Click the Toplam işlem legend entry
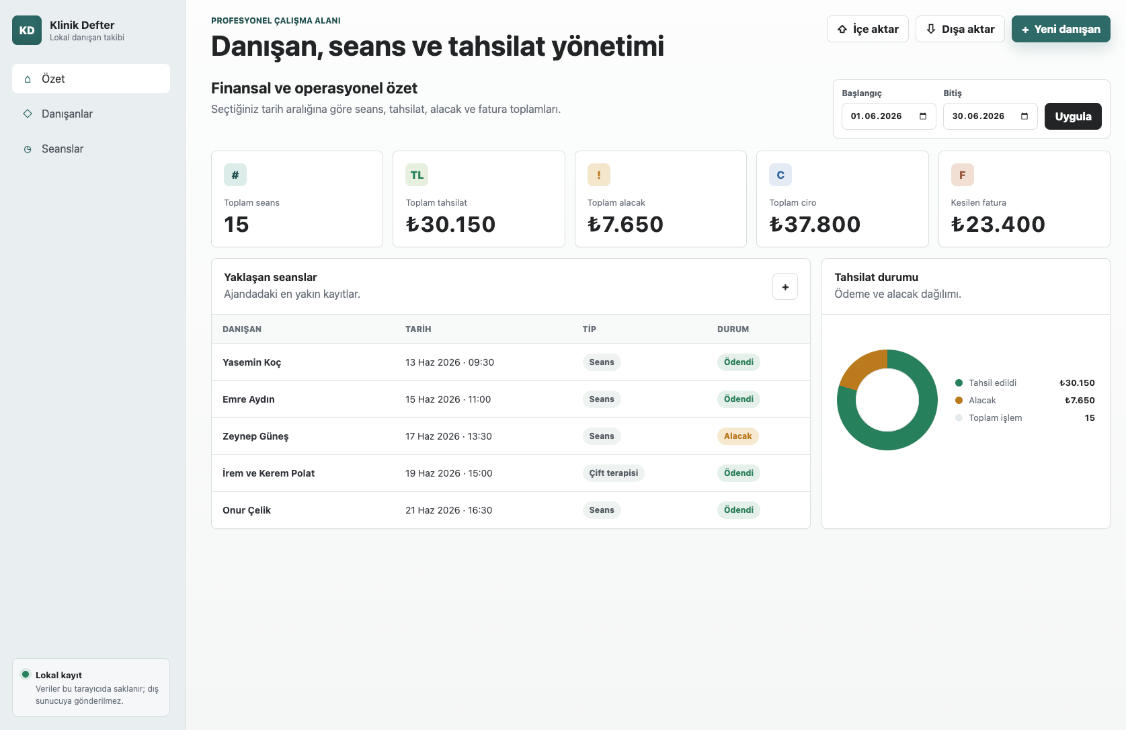 coord(1024,418)
